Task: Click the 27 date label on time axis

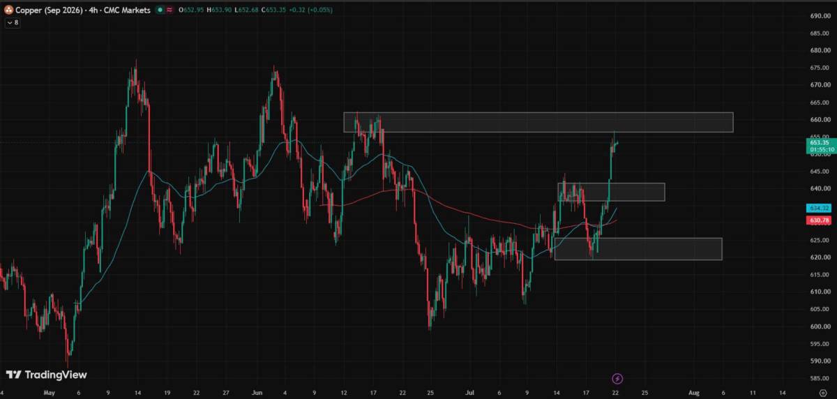Action: (x=225, y=393)
